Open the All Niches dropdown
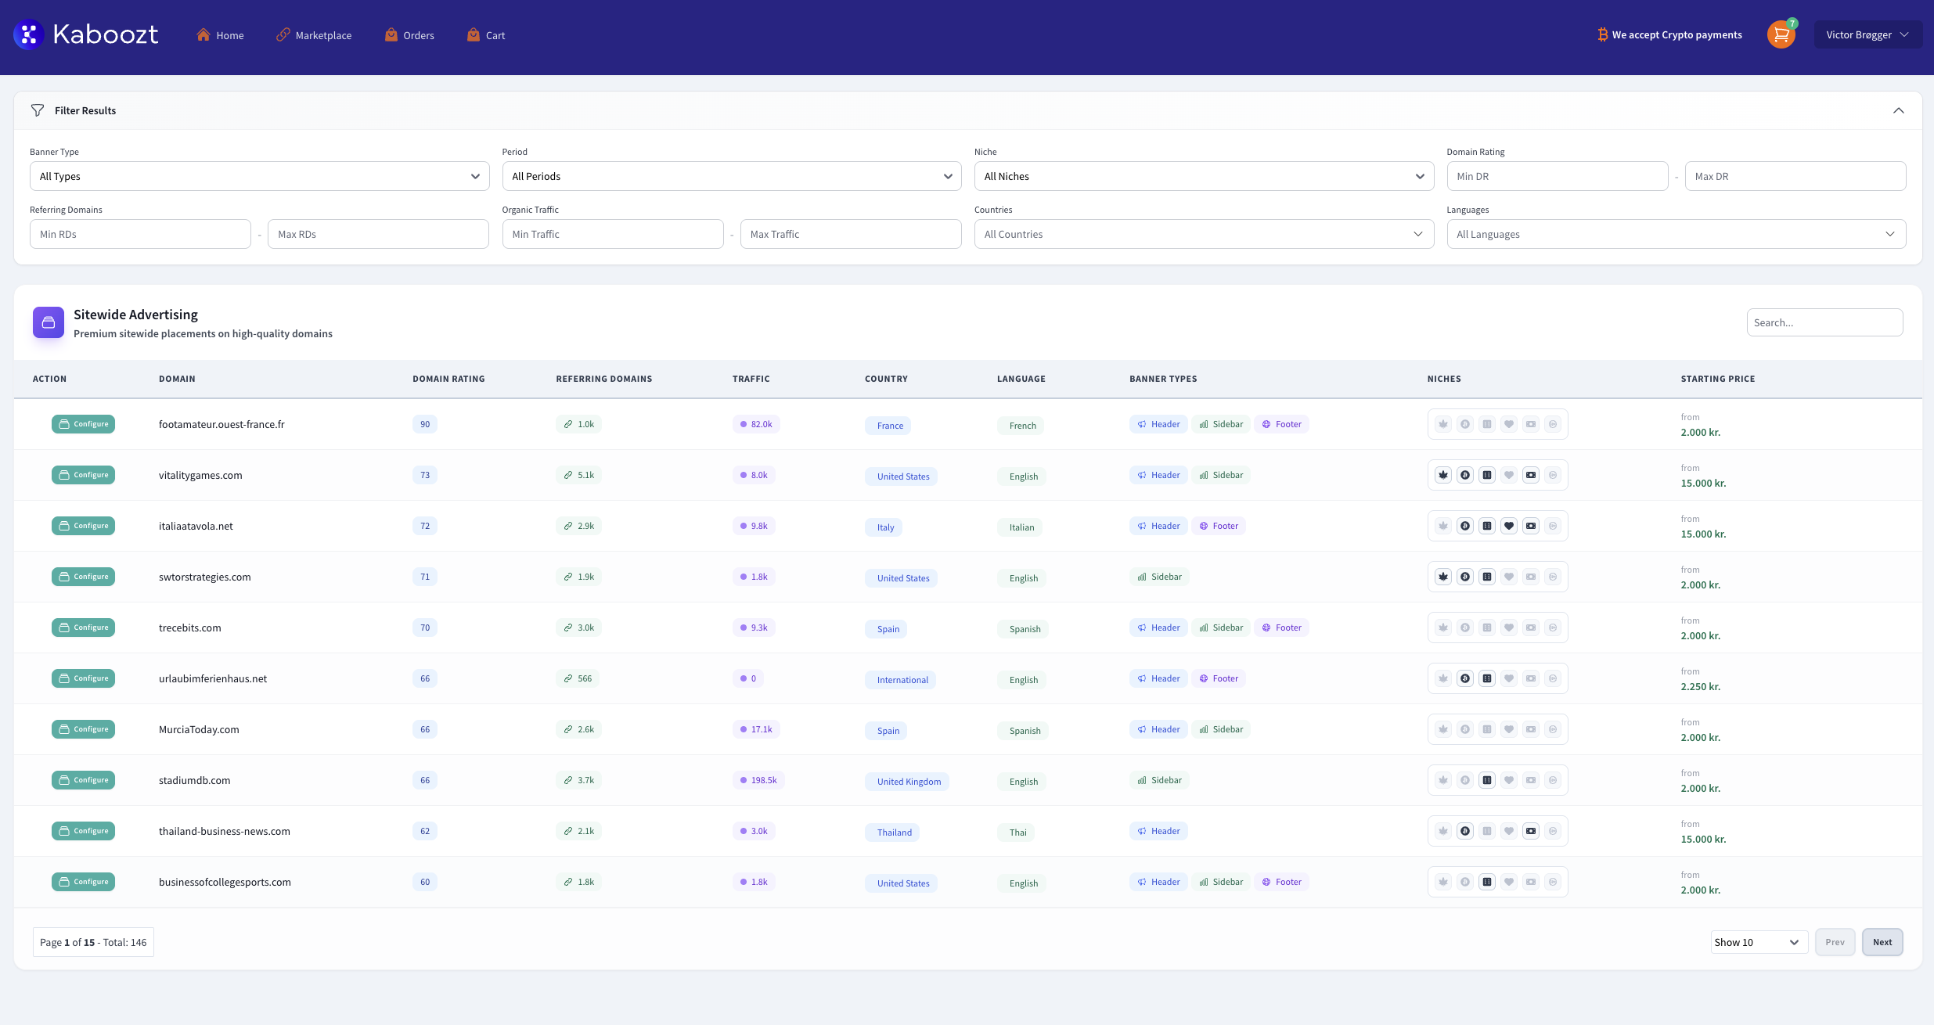Image resolution: width=1934 pixels, height=1025 pixels. click(x=1204, y=175)
